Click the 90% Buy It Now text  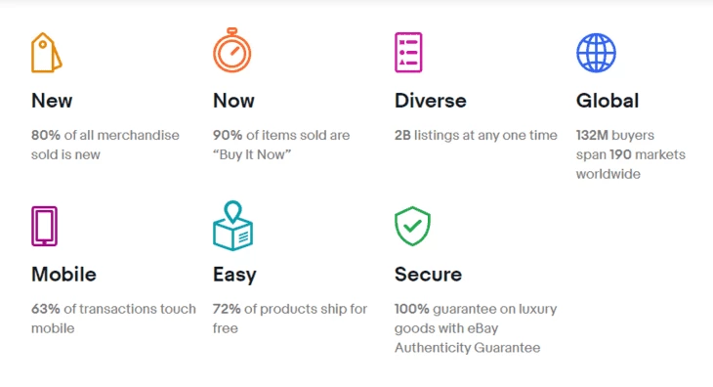pos(281,145)
